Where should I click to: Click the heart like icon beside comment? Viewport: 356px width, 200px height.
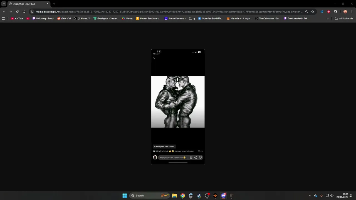click(199, 151)
